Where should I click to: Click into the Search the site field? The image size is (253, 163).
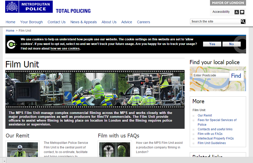click(x=215, y=21)
